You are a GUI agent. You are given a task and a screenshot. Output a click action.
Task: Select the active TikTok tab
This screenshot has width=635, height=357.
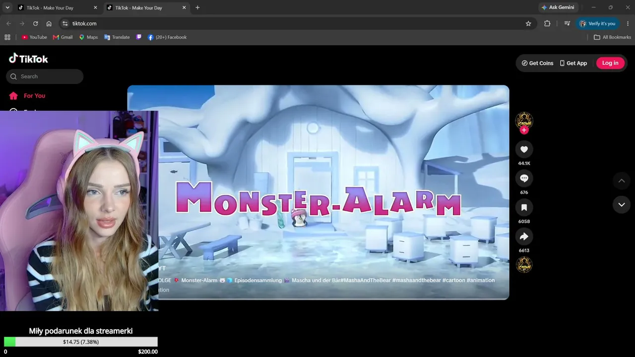click(x=146, y=7)
